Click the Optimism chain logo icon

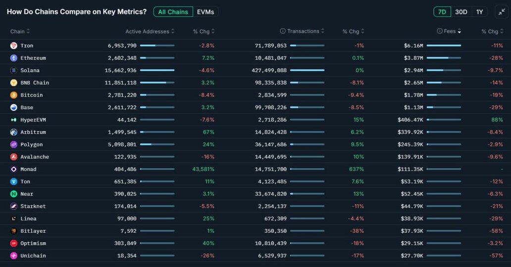tap(13, 243)
